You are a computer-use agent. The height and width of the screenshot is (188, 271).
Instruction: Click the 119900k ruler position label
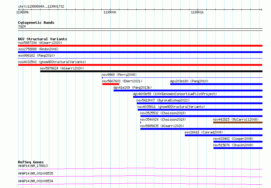pyautogui.click(x=110, y=12)
